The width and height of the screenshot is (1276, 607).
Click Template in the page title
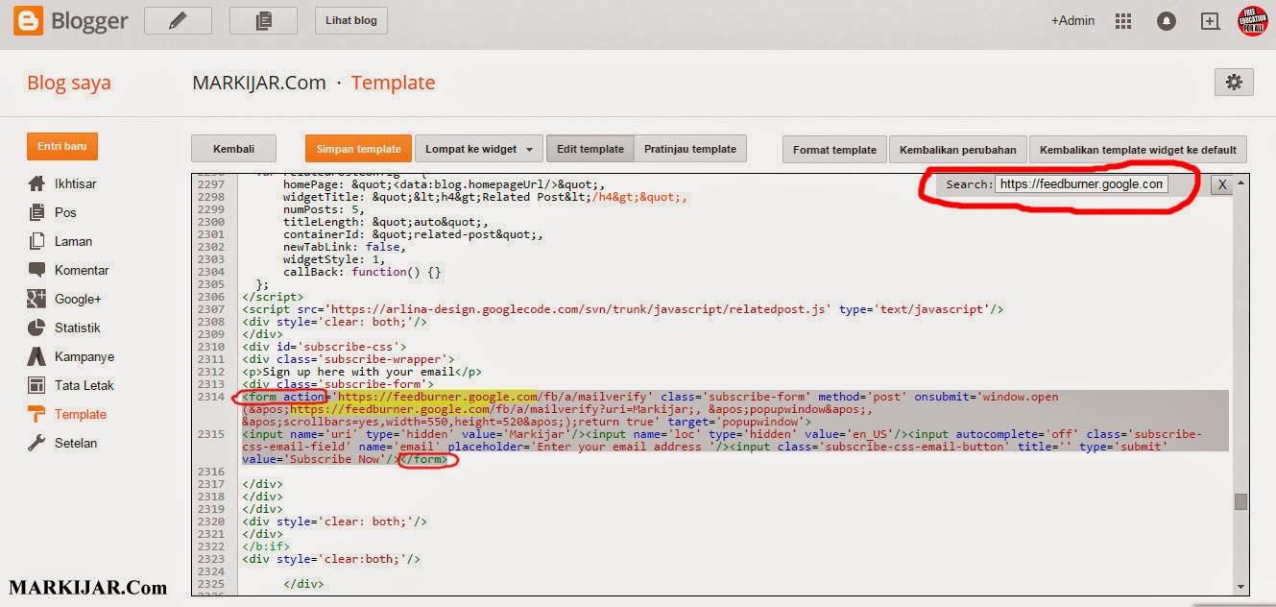pyautogui.click(x=393, y=83)
